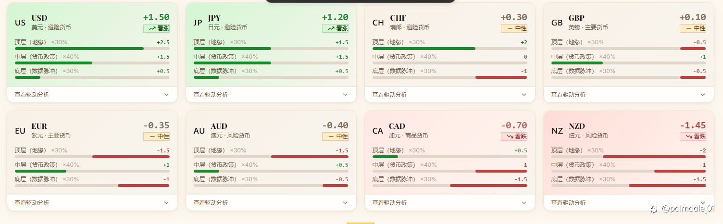Open 查看驱动分析 under the EUR card
Screen dimensions: 723x224
(32, 203)
